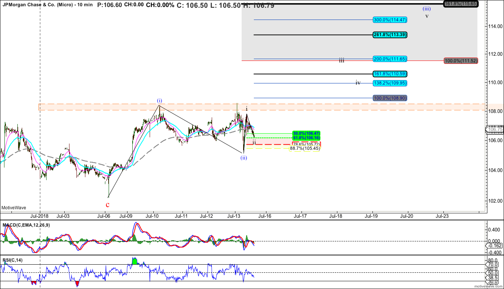Click the Jul-13 date label

tap(234, 216)
